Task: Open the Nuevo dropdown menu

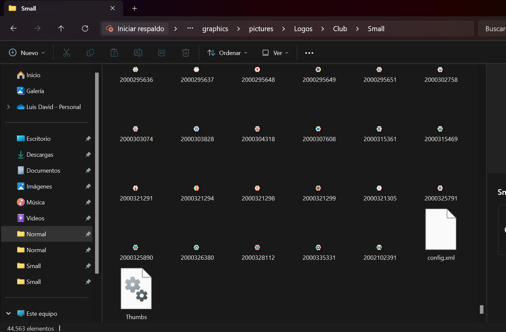Action: coord(27,53)
